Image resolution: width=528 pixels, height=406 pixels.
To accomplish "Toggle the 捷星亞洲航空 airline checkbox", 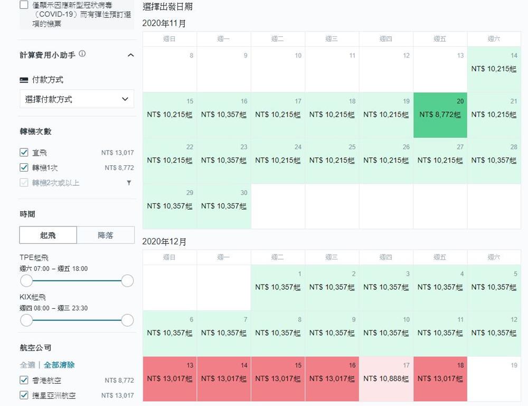I will point(24,395).
